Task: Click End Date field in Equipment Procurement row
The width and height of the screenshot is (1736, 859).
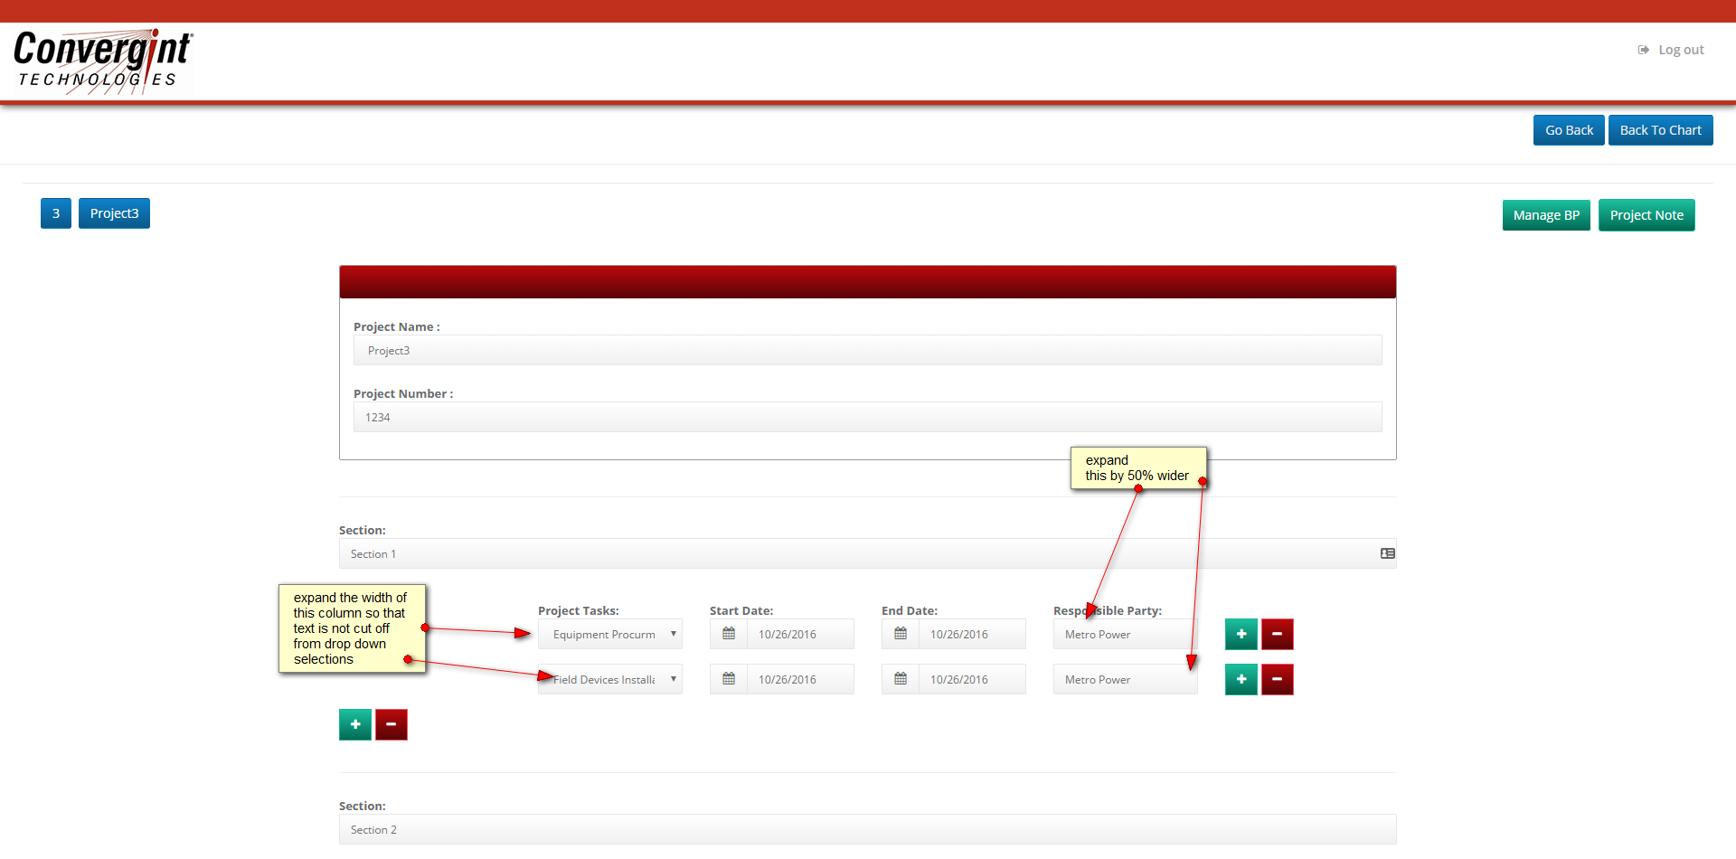Action: pyautogui.click(x=972, y=634)
